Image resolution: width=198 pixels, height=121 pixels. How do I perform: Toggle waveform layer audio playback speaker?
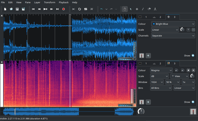(148, 55)
